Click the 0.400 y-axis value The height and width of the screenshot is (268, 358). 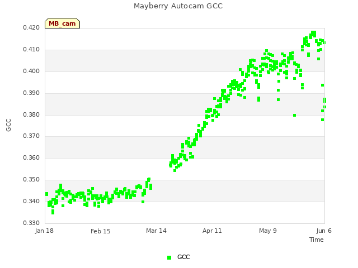[31, 71]
